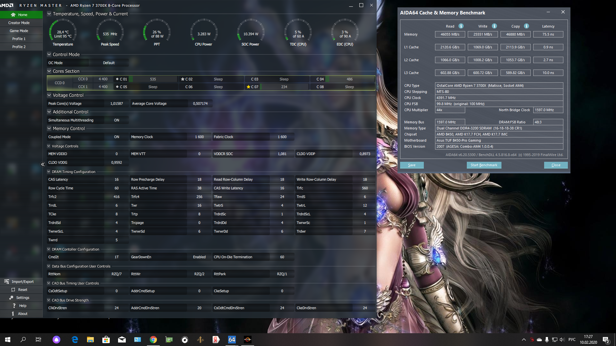Viewport: 616px width, 346px height.
Task: Toggle Simultaneous Multithreading ON value
Action: (116, 120)
